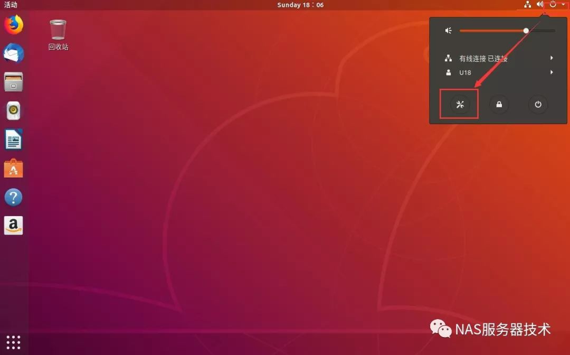Open the 活动 Activities overview
Viewport: 570px width, 355px height.
point(11,5)
